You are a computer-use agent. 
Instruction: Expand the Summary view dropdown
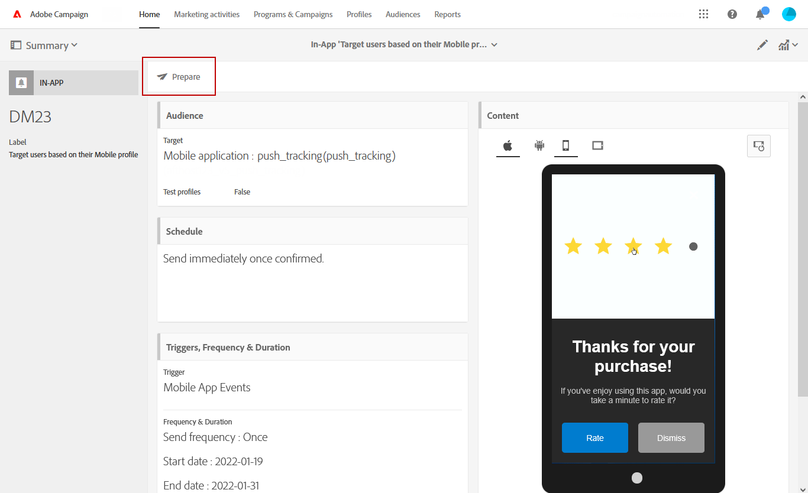point(44,46)
